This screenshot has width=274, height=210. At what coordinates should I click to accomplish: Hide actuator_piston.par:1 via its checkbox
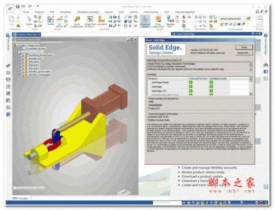(19, 71)
